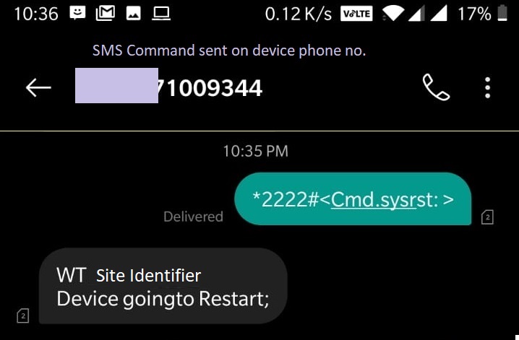The image size is (519, 340).
Task: Tap the messaging smiley notification icon
Action: pyautogui.click(x=77, y=13)
